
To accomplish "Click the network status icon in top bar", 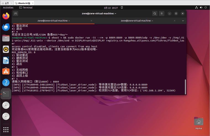I will click(x=196, y=8).
